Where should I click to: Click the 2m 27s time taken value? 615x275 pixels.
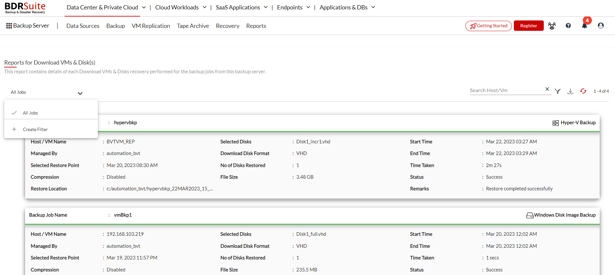[x=494, y=165]
